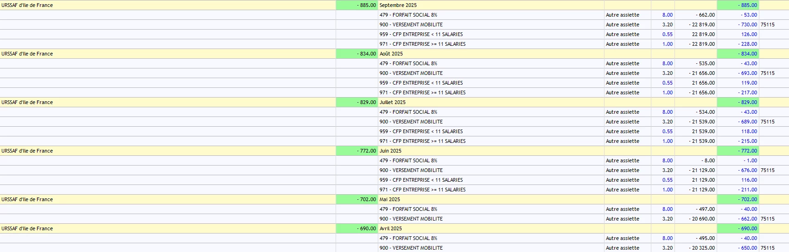The height and width of the screenshot is (252, 789).
Task: Click the - 211.00 amount cell
Action: pos(738,190)
